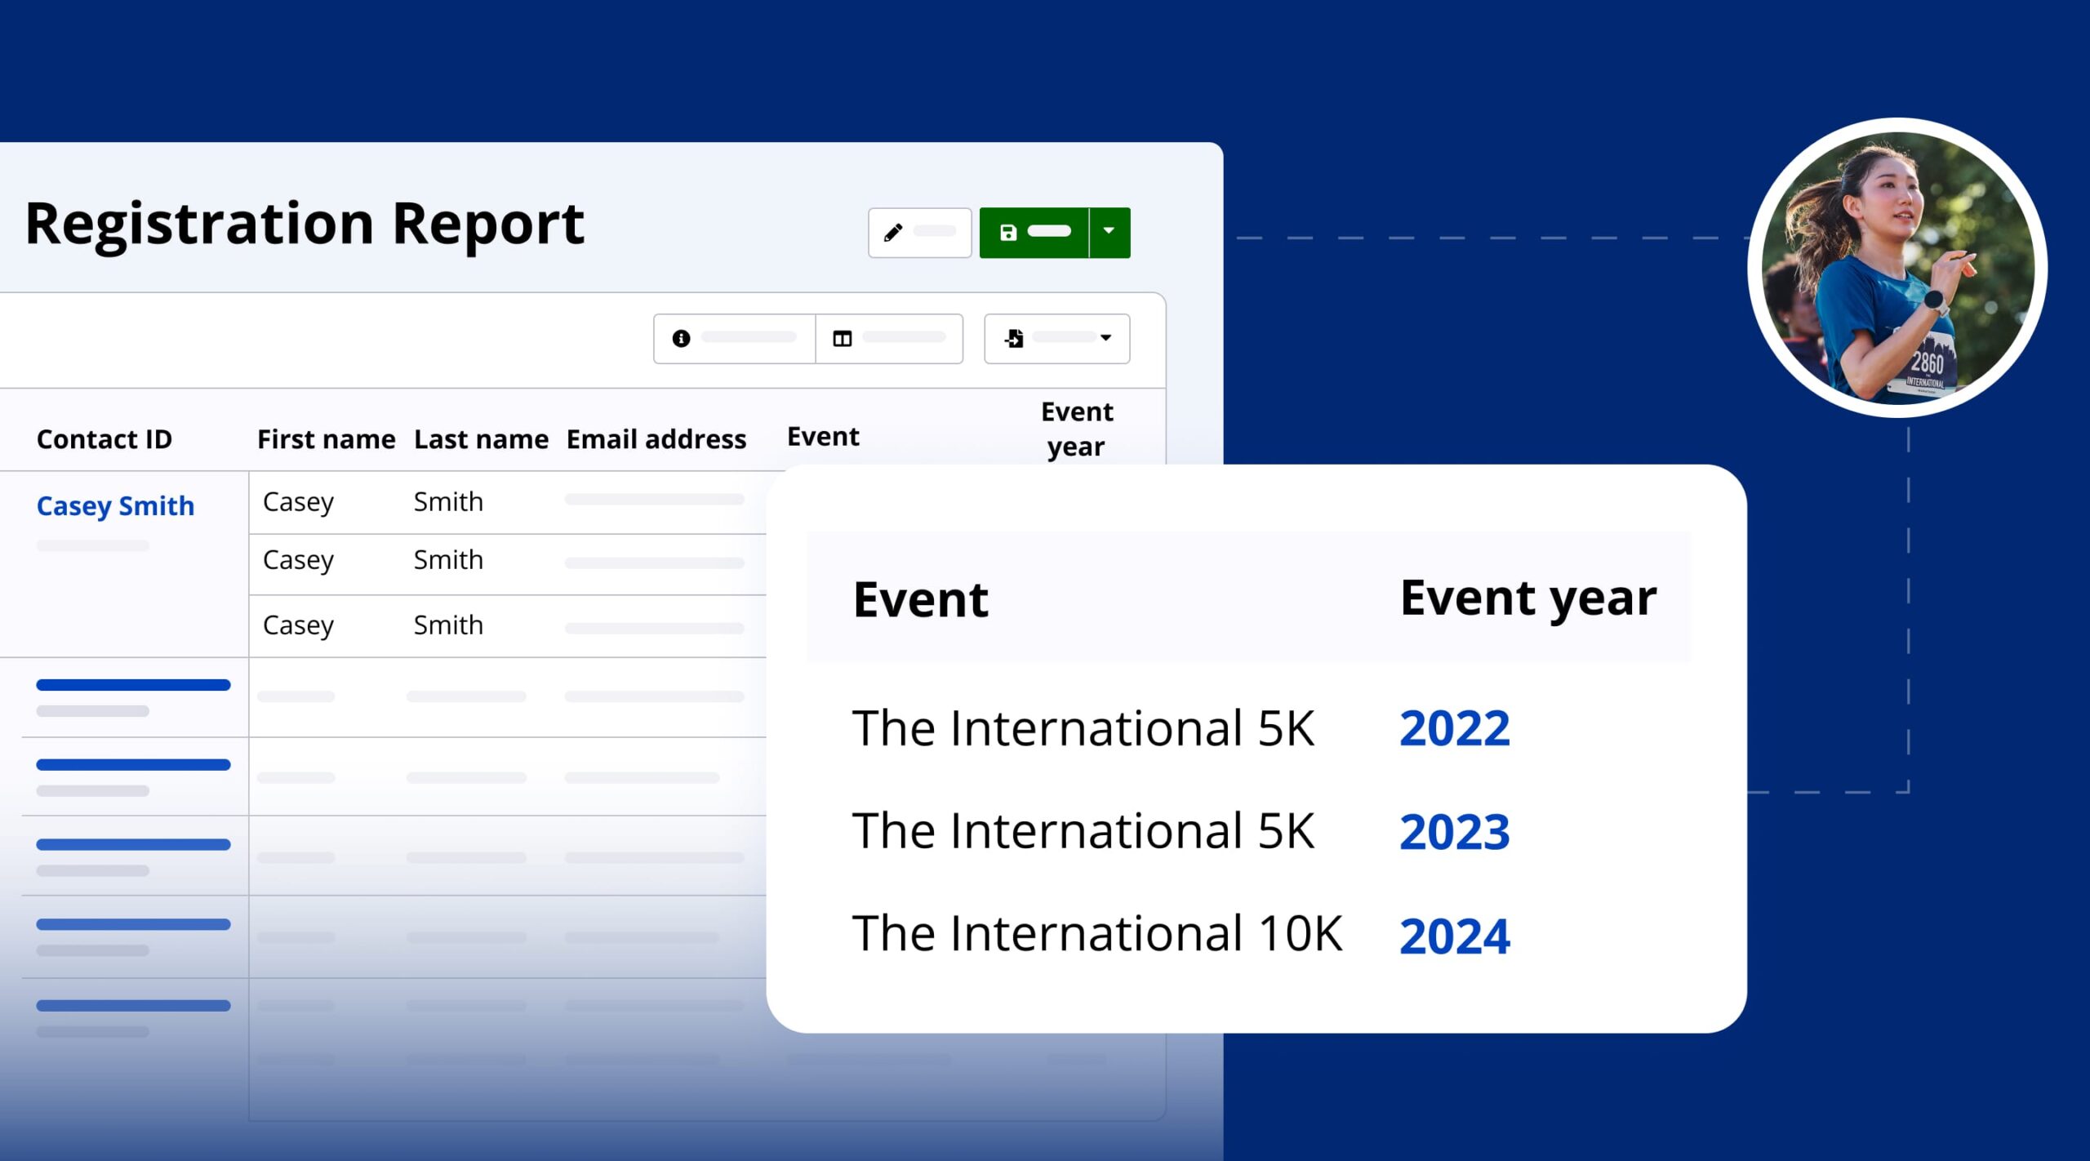Click the info circle icon button

[x=682, y=338]
